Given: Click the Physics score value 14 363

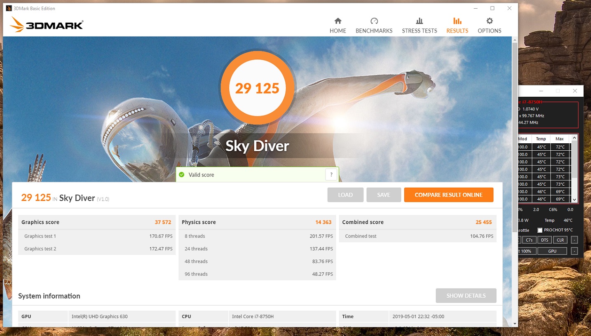Looking at the screenshot, I should pos(323,222).
